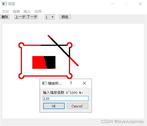The image size is (147, 126).
Task: Select the bottom-left circular corner handle
Action: coord(21,76)
